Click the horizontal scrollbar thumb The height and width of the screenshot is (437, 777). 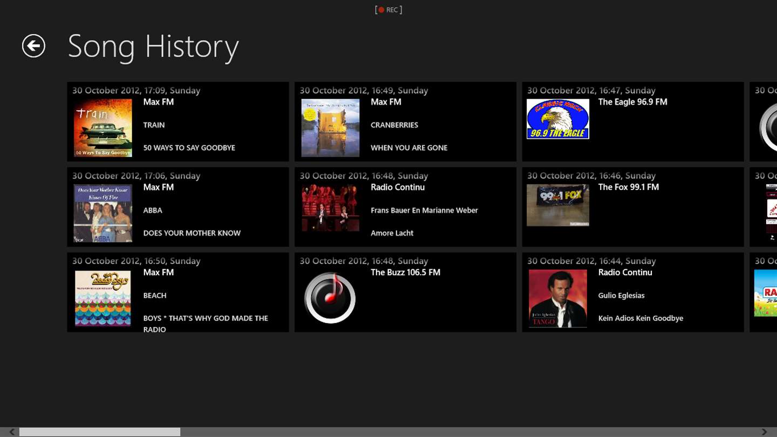tap(100, 432)
